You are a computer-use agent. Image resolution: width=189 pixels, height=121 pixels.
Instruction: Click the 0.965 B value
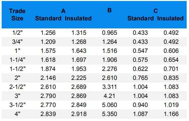(x=110, y=33)
